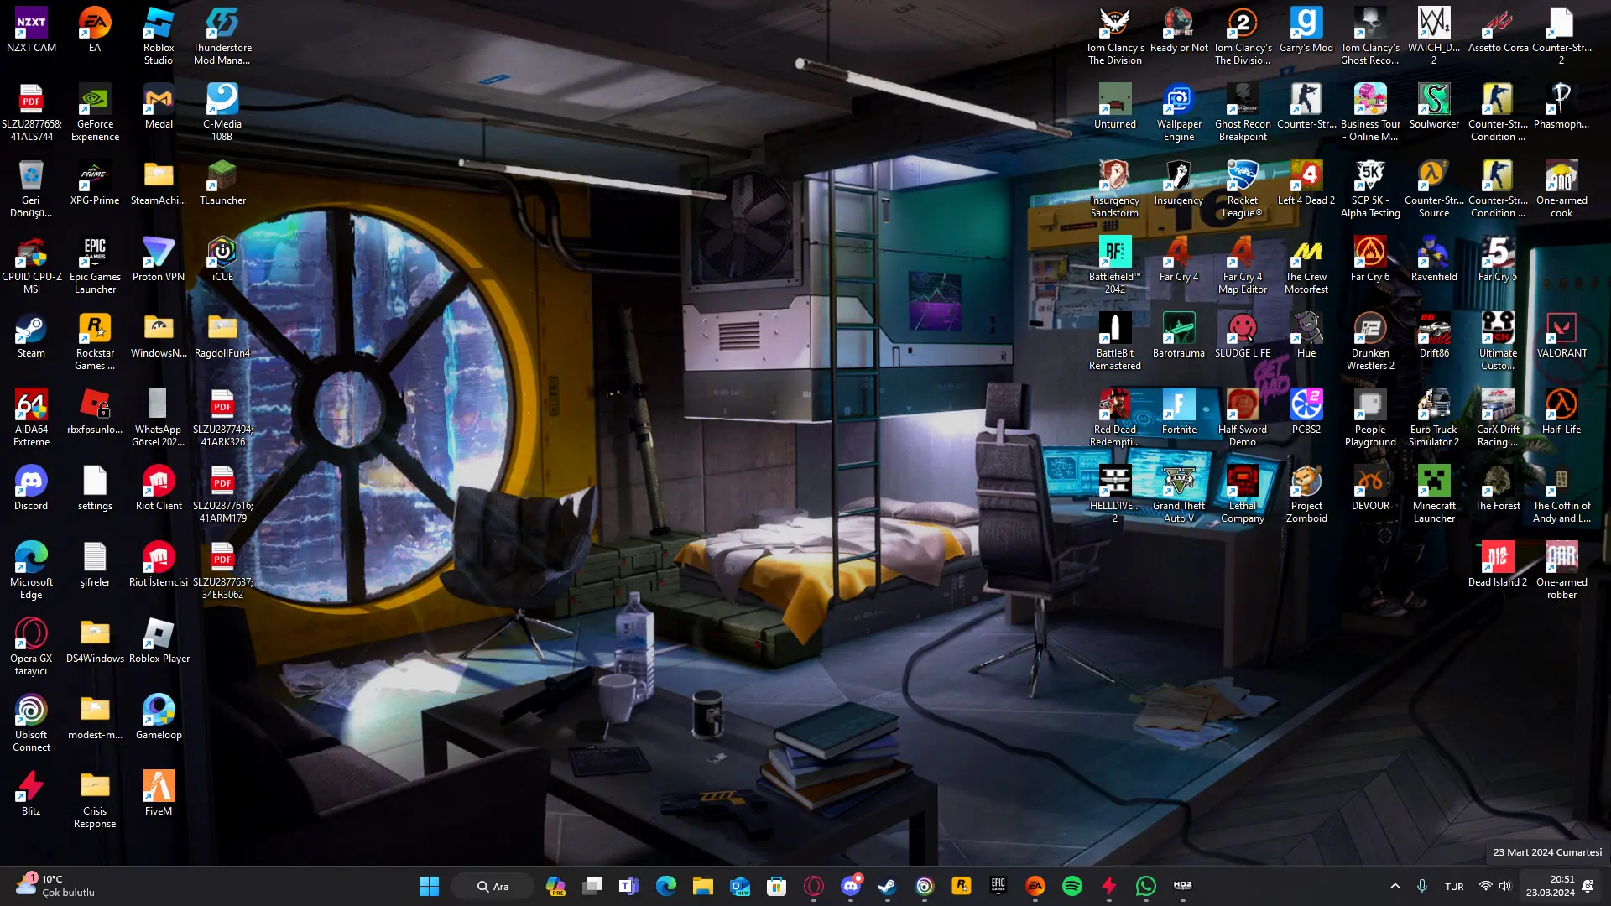Select Rocket League desktop icon

point(1243,190)
